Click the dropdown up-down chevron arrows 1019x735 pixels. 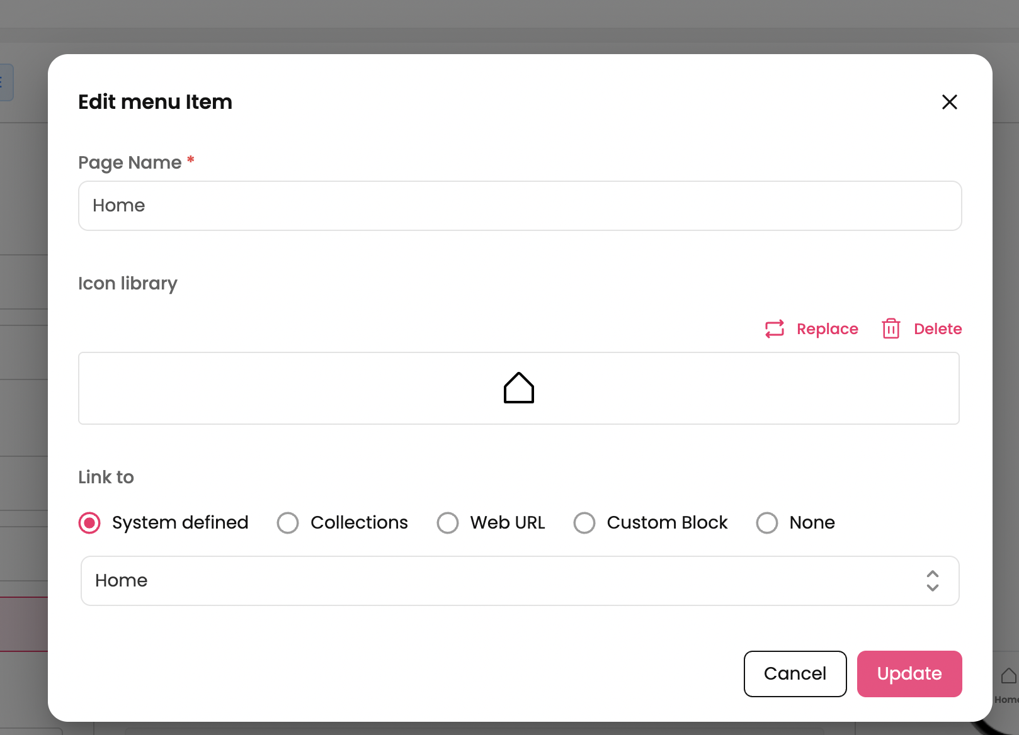click(932, 580)
